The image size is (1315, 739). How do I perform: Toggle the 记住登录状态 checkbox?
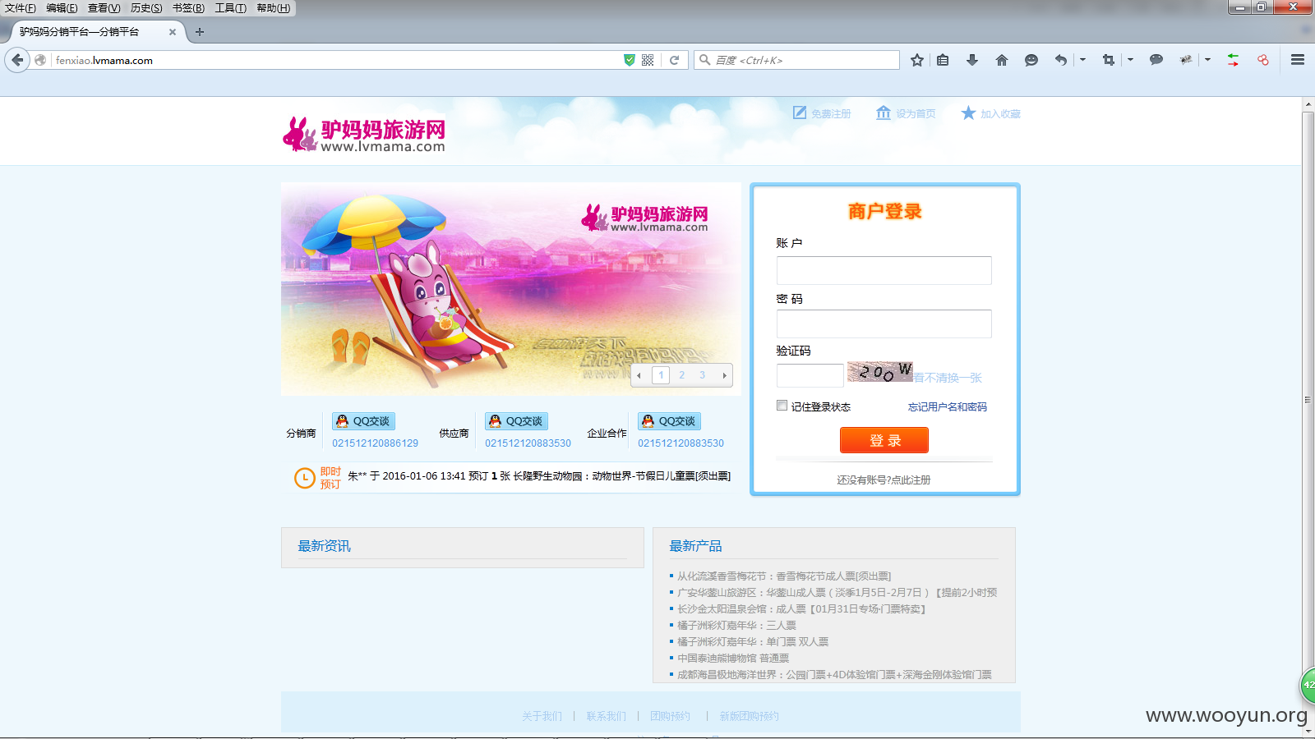(x=782, y=406)
